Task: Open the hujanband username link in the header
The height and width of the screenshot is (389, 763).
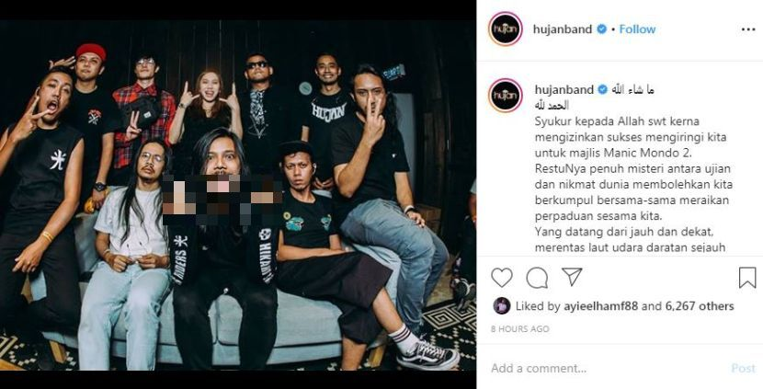Action: coord(563,29)
